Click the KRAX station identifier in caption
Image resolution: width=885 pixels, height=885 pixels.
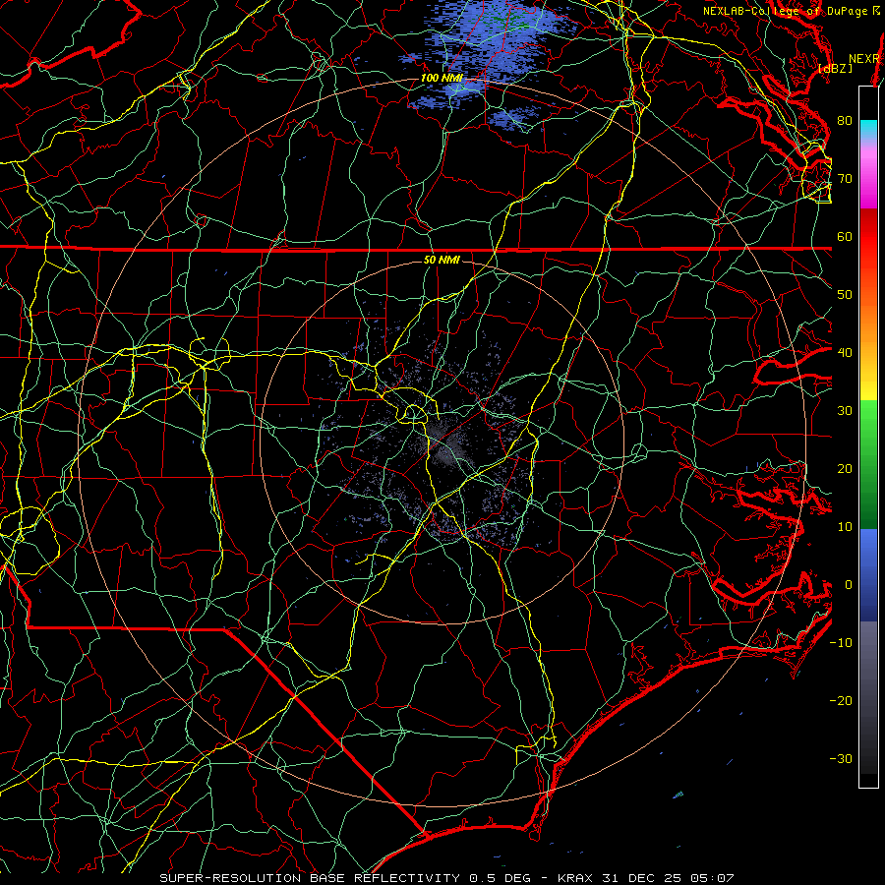pos(575,878)
